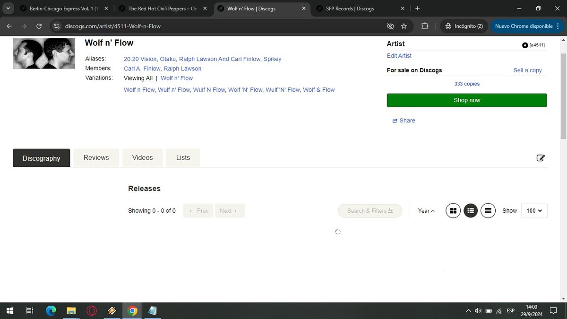Bookmark this page with star icon
Image resolution: width=567 pixels, height=319 pixels.
pyautogui.click(x=404, y=26)
